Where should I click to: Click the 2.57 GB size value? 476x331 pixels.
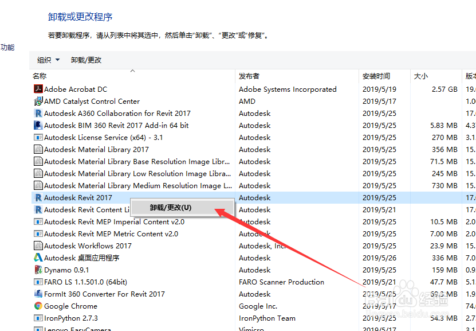(x=444, y=89)
